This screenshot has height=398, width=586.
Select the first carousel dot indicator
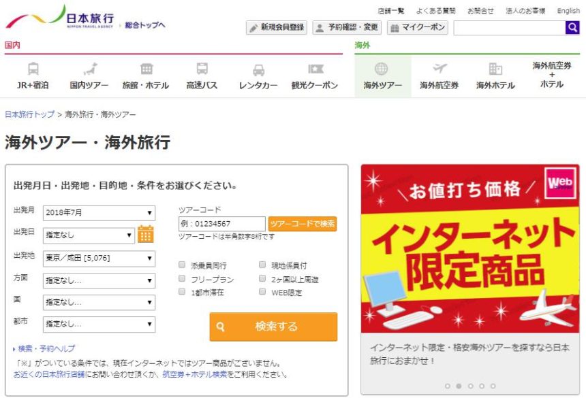(x=446, y=386)
